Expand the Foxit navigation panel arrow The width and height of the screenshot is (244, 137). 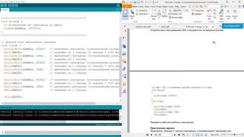point(125,31)
